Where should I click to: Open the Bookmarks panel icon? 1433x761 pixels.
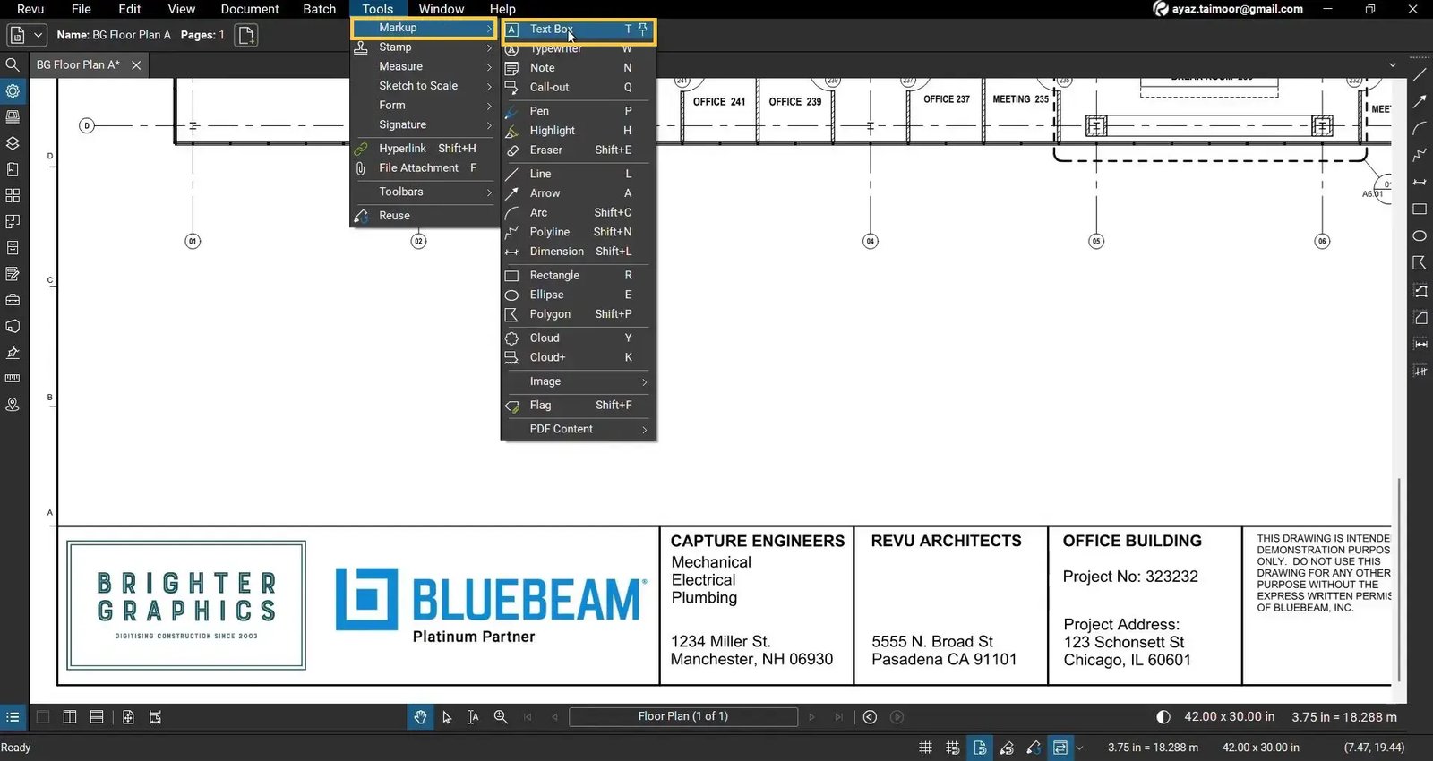coord(13,169)
